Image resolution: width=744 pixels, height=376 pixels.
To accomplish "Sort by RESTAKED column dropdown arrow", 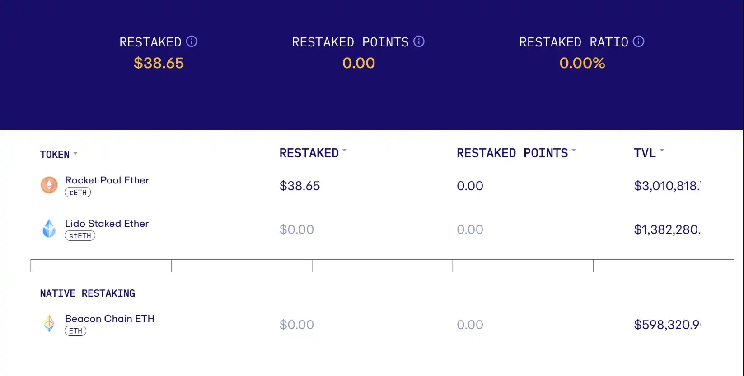I will tap(344, 150).
